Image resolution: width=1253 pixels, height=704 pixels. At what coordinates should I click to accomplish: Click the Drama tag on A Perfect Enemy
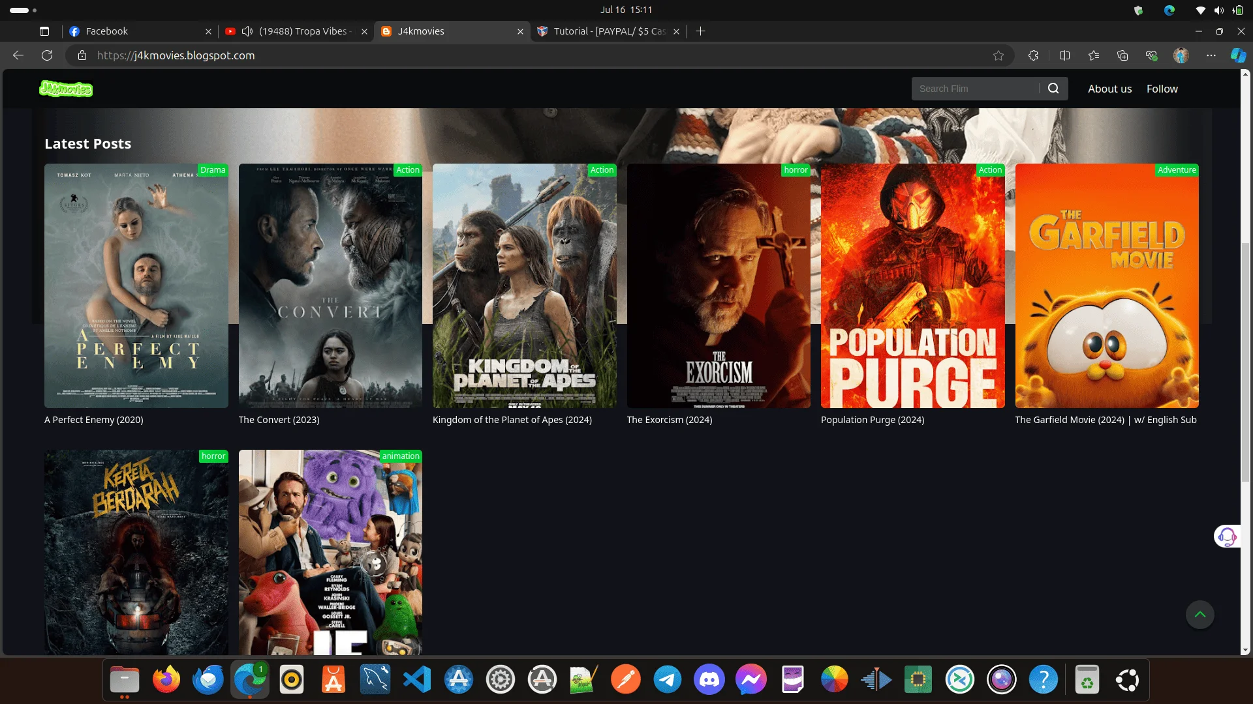click(213, 170)
